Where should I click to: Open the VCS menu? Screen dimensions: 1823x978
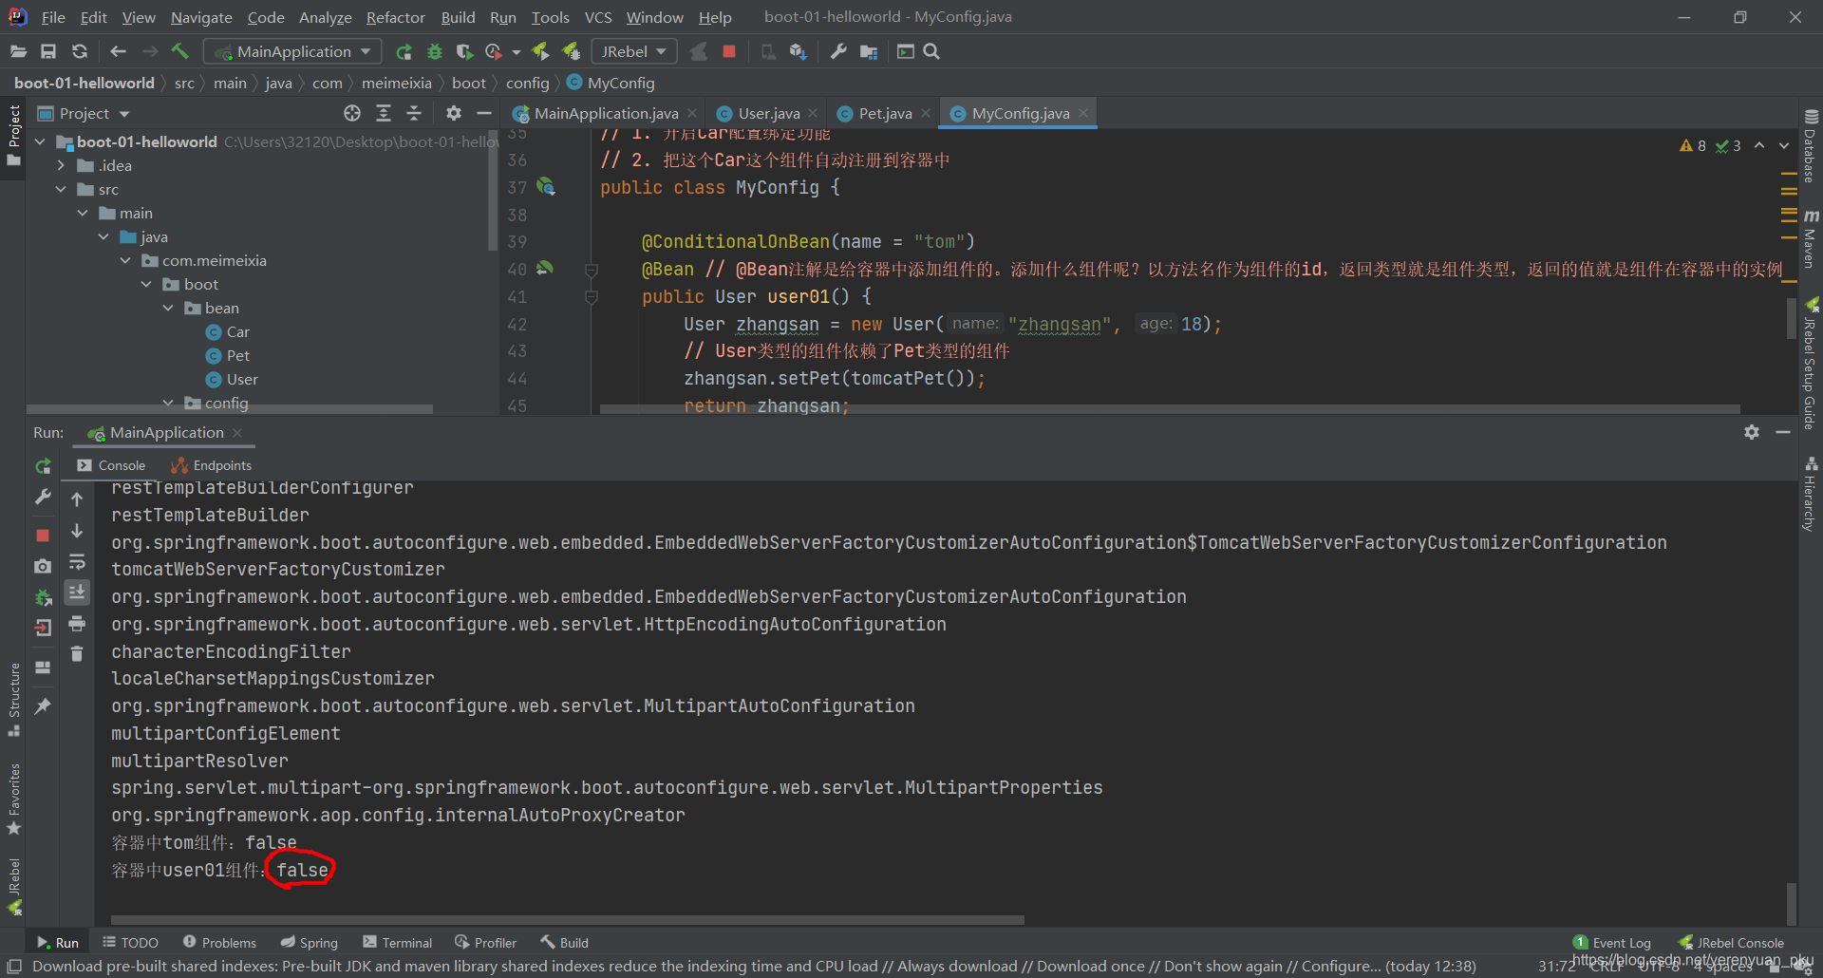(x=598, y=17)
